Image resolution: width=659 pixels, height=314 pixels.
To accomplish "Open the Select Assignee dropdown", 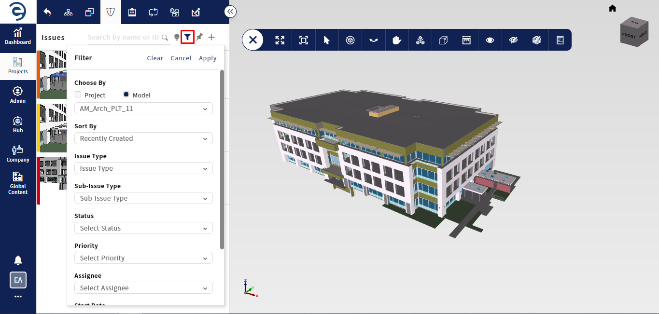I will pyautogui.click(x=143, y=288).
